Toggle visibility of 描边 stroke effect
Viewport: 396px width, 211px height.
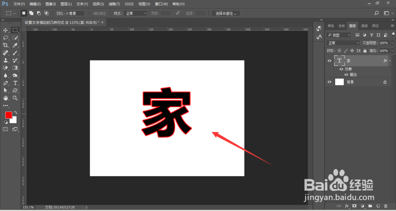346,75
